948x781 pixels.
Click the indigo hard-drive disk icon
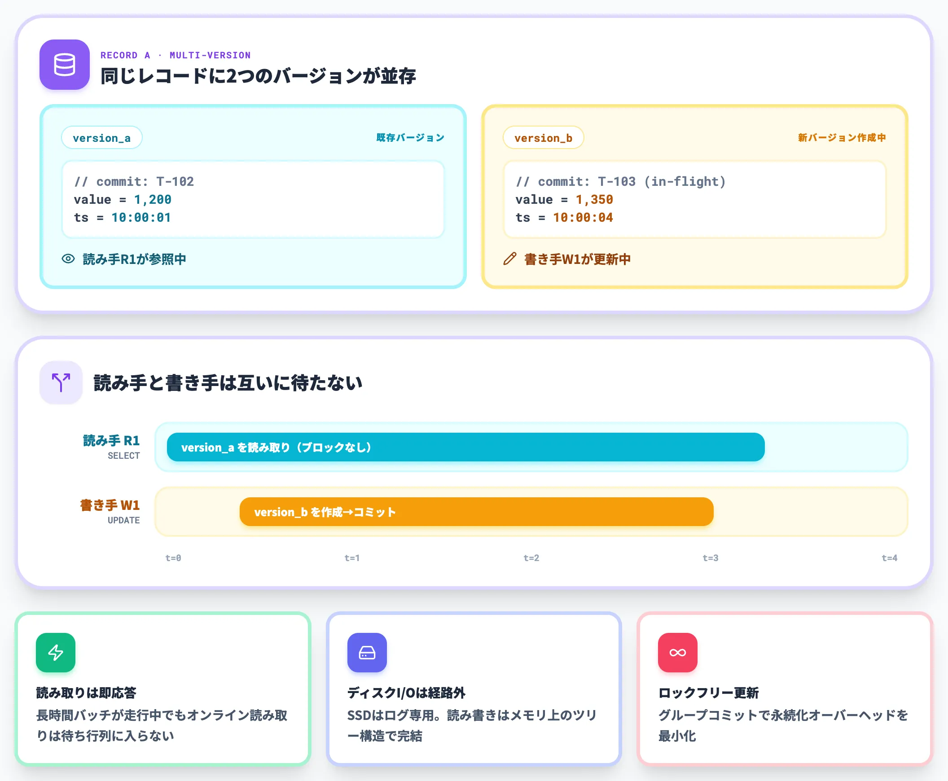click(367, 652)
